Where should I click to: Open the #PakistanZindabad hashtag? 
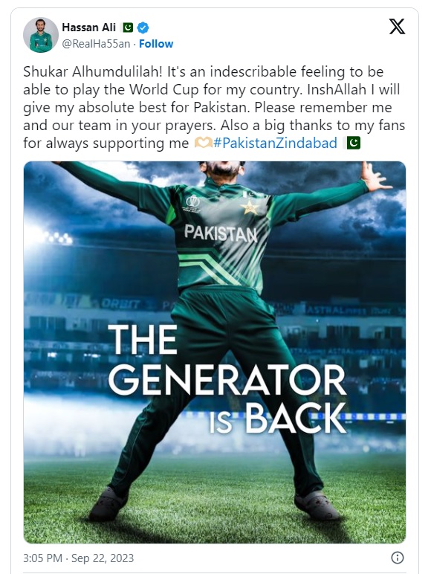(274, 143)
